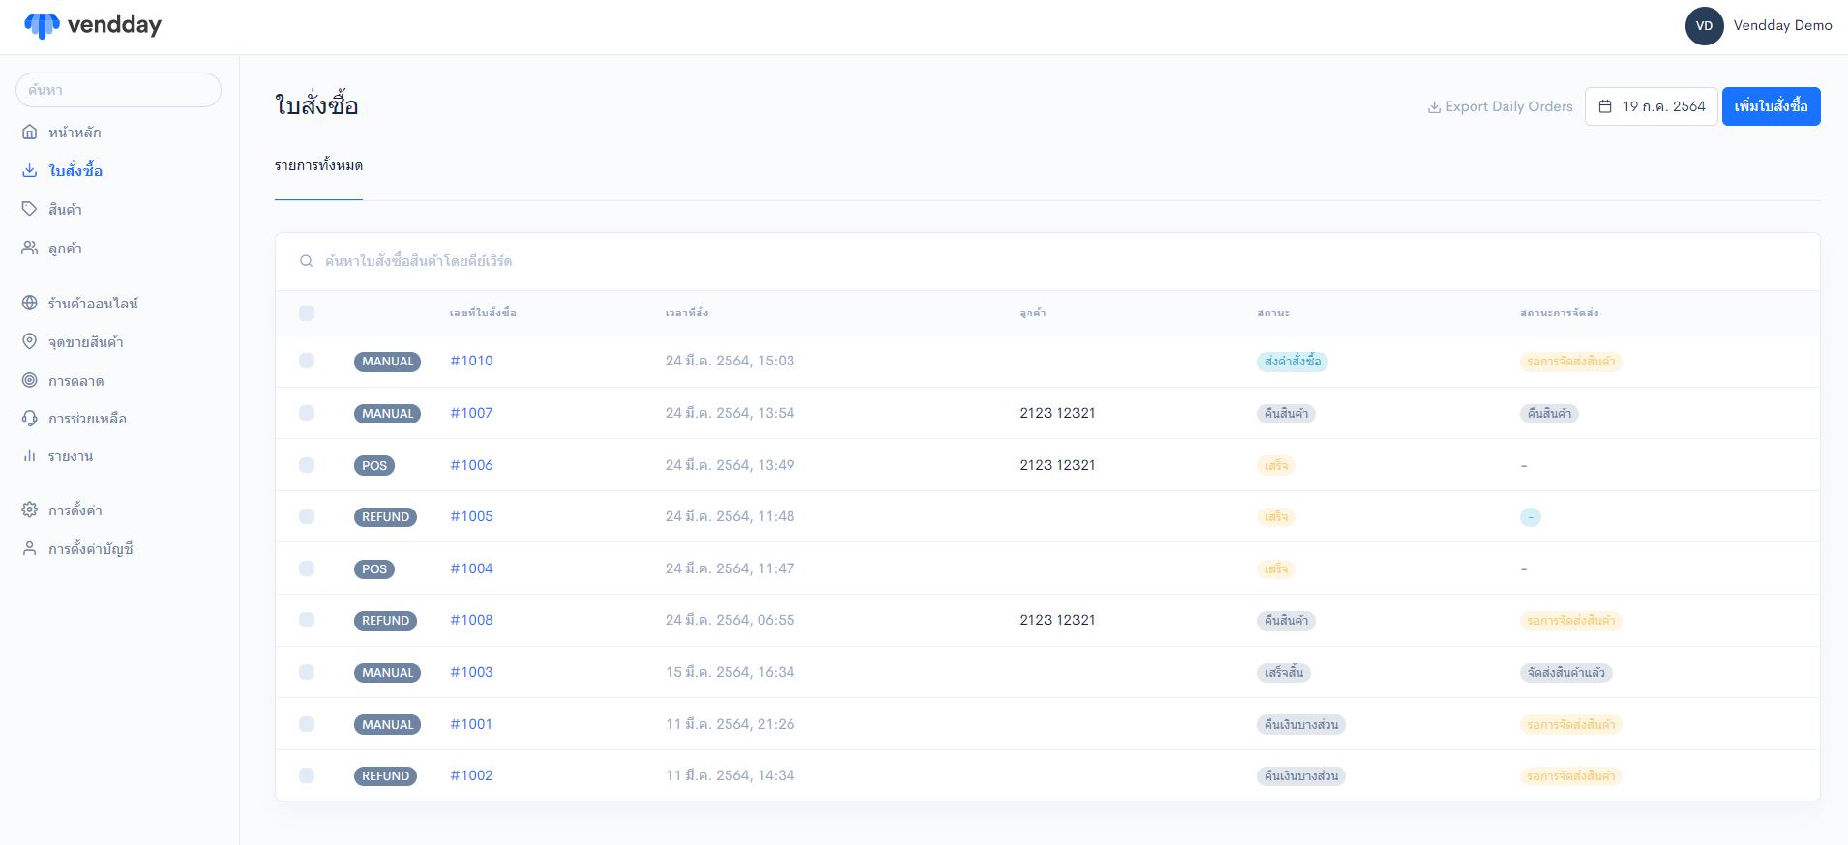Open order link #1007
Image resolution: width=1848 pixels, height=845 pixels.
pyautogui.click(x=471, y=413)
